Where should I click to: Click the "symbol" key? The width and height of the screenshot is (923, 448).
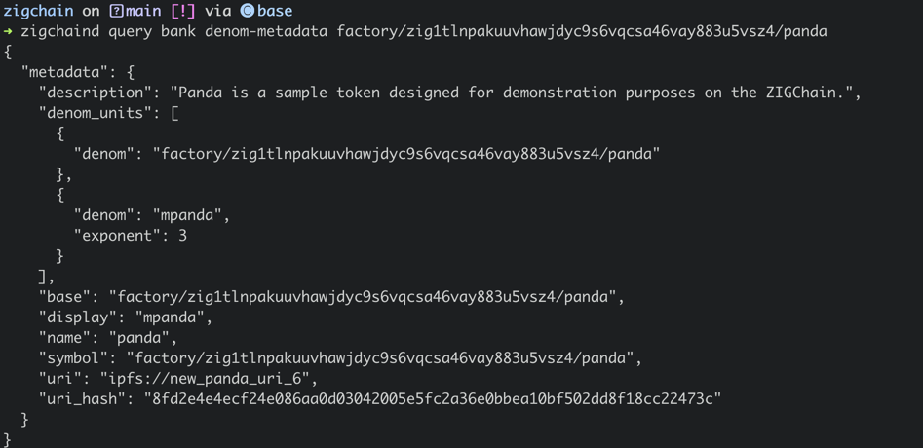pyautogui.click(x=76, y=358)
